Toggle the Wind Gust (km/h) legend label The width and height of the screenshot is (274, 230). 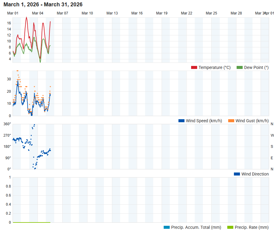pos(252,121)
